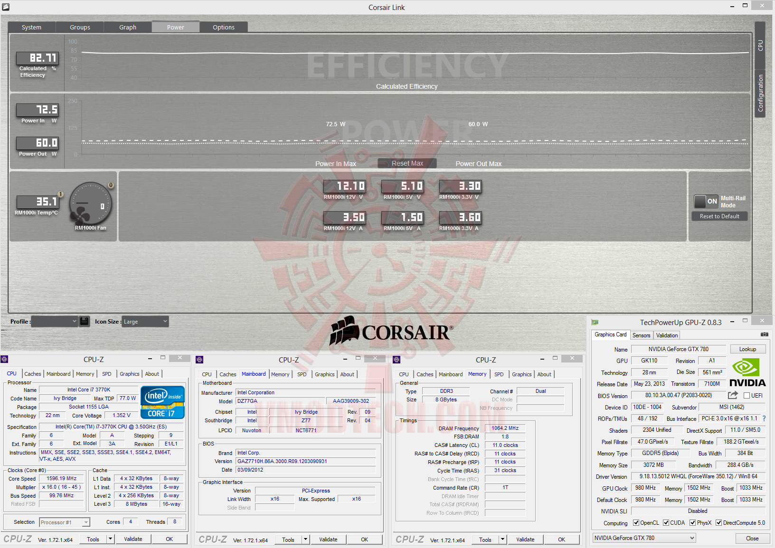Toggle the CUDA checkbox

point(666,523)
